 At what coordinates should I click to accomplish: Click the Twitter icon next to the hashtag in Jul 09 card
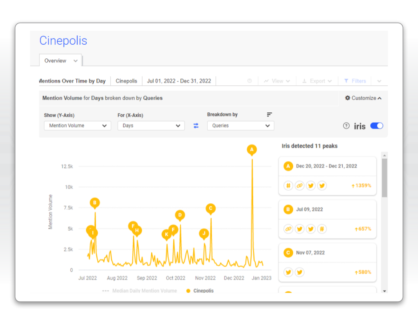(311, 229)
